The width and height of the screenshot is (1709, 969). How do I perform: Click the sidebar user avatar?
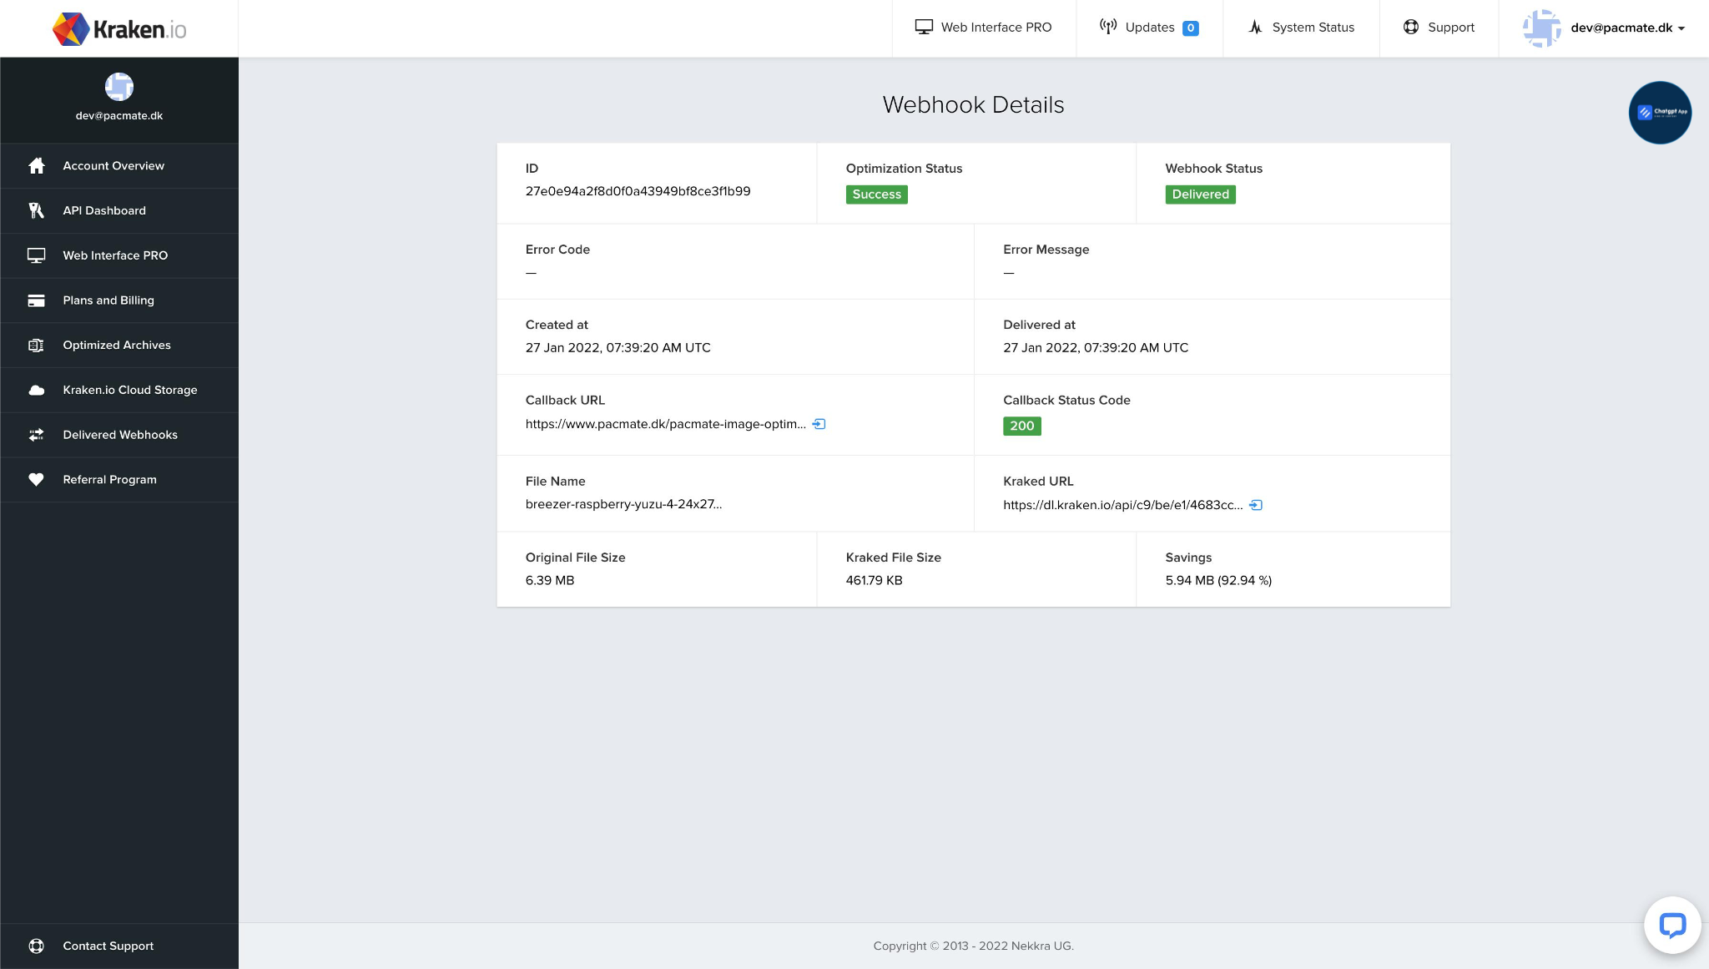tap(119, 86)
